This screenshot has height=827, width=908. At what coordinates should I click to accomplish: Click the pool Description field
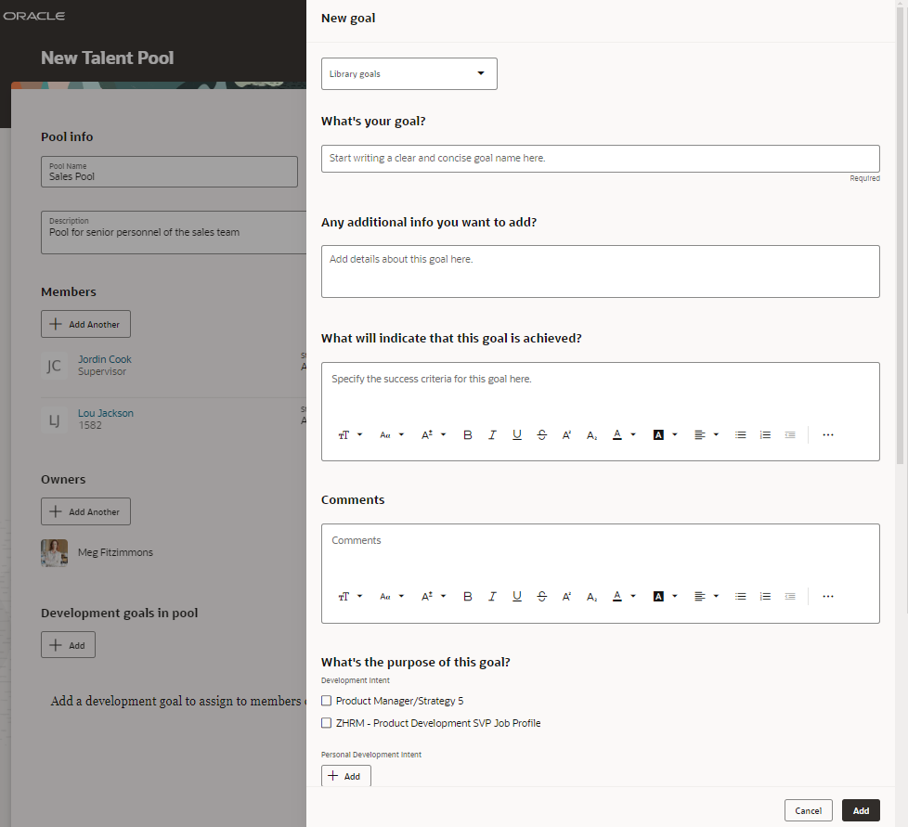click(174, 232)
